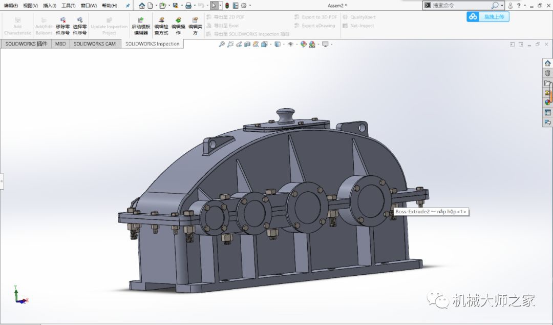Switch to the SOLIDWORKS CAM tab
This screenshot has width=553, height=325.
tap(95, 44)
